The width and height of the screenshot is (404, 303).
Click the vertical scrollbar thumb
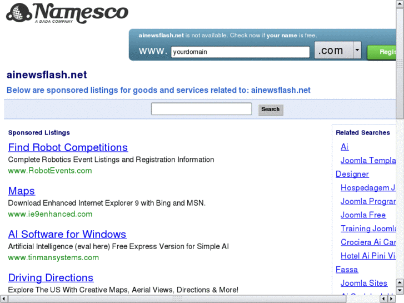(x=400, y=63)
